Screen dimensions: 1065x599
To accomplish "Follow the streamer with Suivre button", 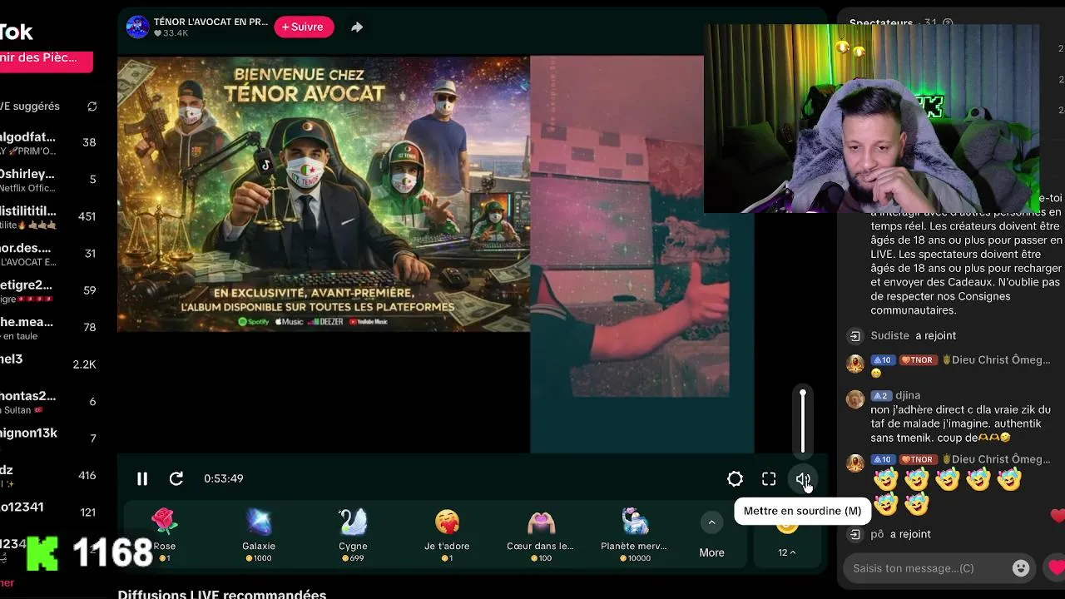I will pyautogui.click(x=304, y=27).
